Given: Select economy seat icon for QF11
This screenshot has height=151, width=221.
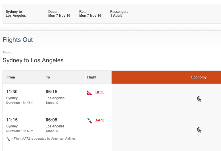Looking at the screenshot, I should click(x=199, y=99).
